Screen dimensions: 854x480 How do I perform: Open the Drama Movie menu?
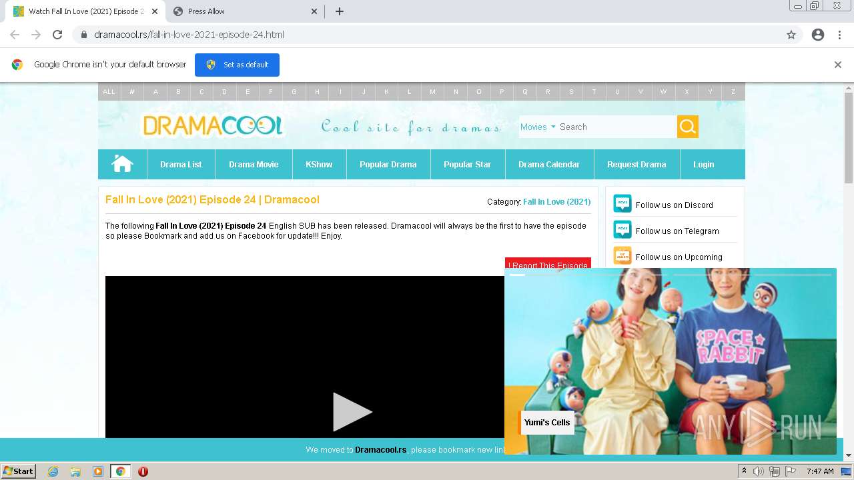pos(254,164)
